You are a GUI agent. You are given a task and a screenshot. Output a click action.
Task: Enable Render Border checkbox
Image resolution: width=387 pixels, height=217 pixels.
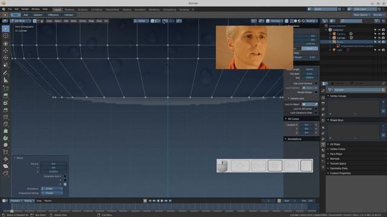316,92
